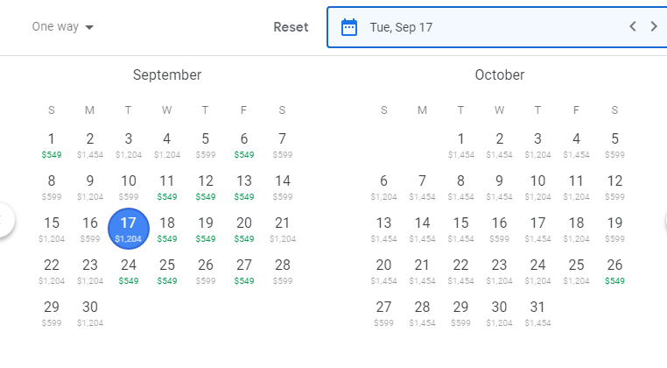Viewport: 667px width, 368px height.
Task: Pick October 31 as departure date
Action: pyautogui.click(x=537, y=312)
